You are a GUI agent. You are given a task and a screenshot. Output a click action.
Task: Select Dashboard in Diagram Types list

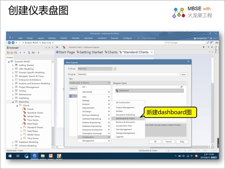[150, 91]
